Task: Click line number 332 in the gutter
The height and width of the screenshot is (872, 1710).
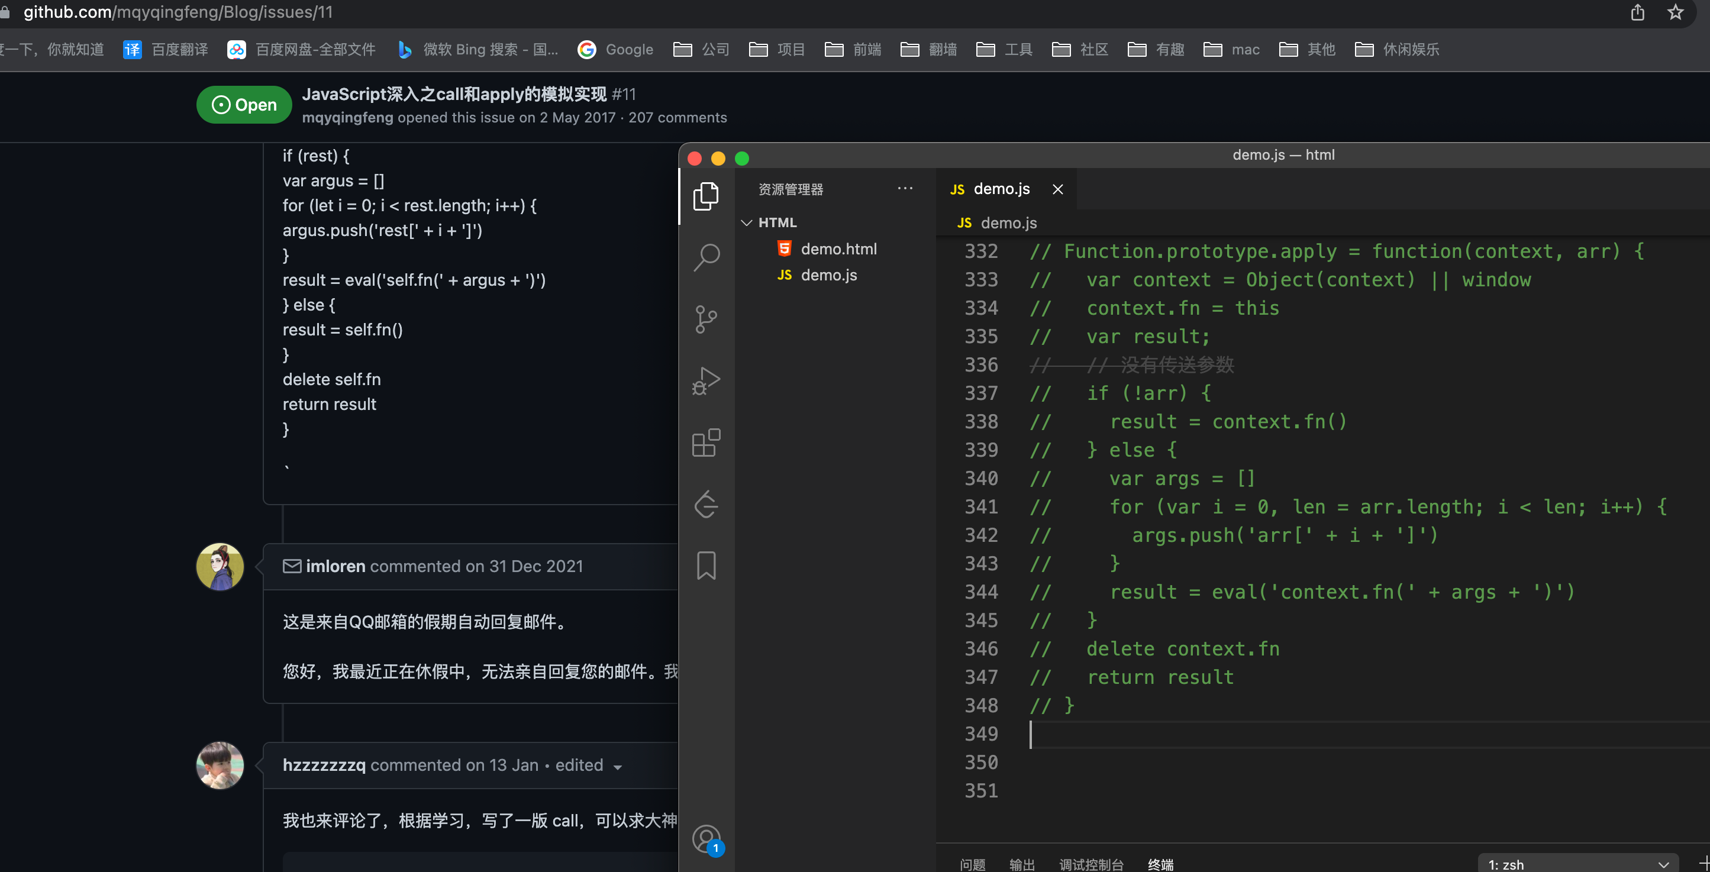Action: click(981, 251)
